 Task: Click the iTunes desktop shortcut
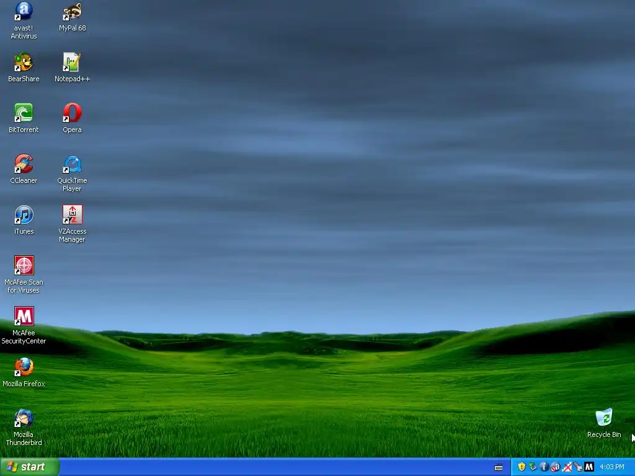[24, 220]
